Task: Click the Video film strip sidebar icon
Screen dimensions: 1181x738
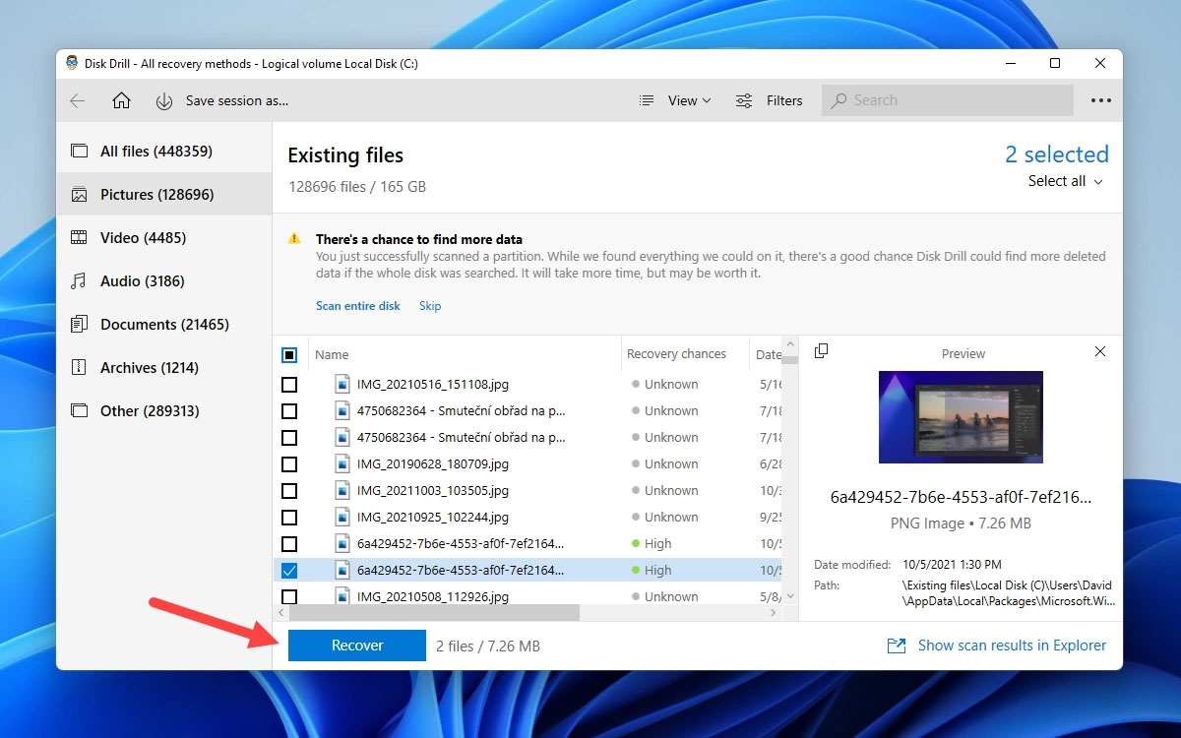Action: [79, 238]
